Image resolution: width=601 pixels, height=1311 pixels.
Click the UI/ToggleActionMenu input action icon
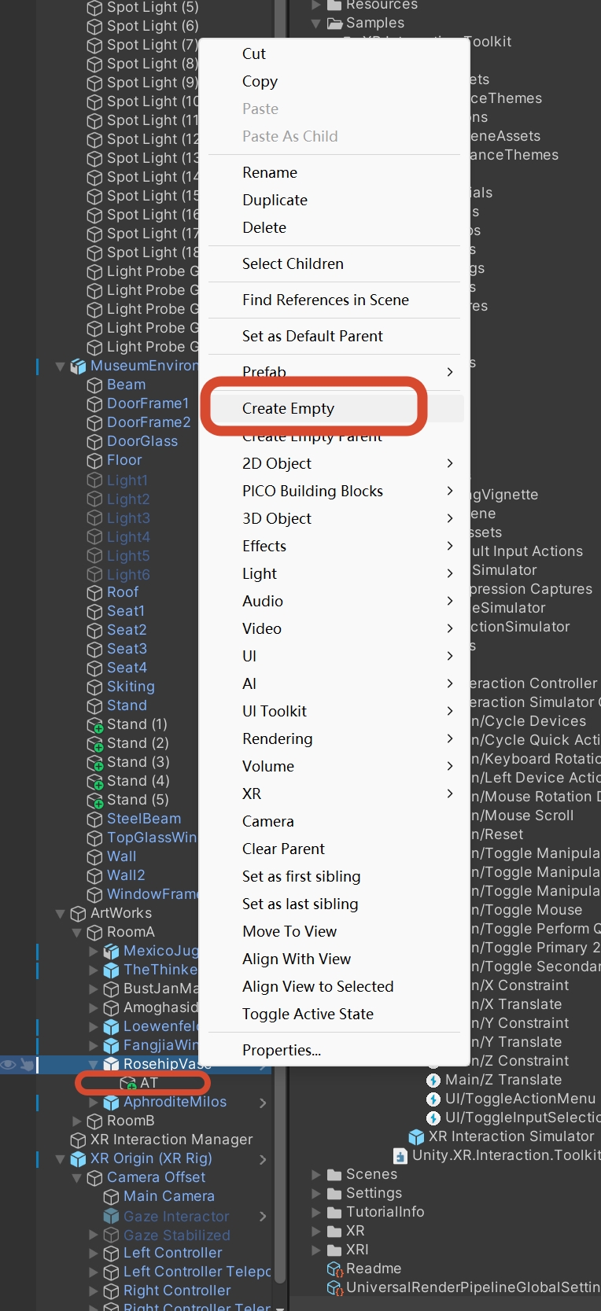point(433,1099)
